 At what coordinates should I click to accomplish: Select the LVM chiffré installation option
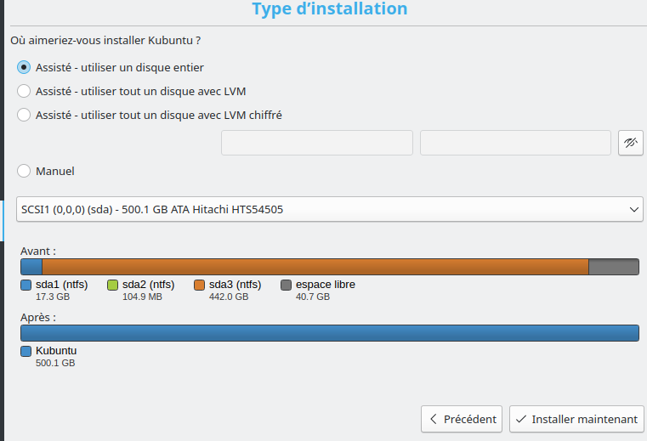25,115
